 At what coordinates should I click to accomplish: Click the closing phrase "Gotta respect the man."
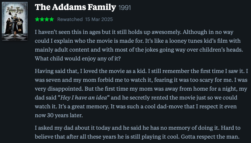210,137
